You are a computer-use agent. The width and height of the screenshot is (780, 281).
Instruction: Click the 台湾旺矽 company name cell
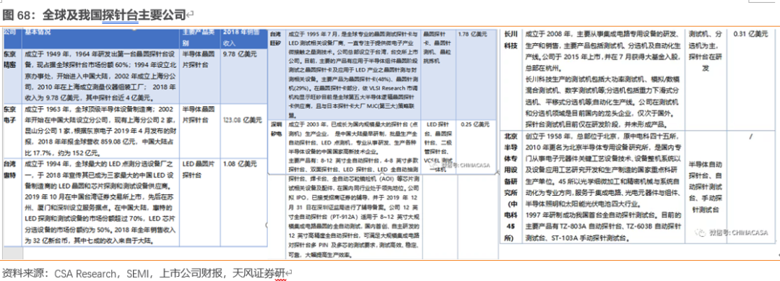click(277, 74)
